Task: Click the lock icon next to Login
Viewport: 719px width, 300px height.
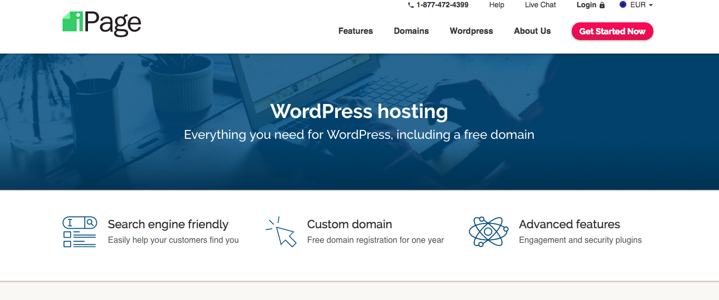Action: (602, 5)
